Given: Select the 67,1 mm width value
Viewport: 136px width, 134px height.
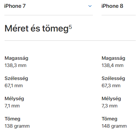Looking at the screenshot, I should 14,86.
